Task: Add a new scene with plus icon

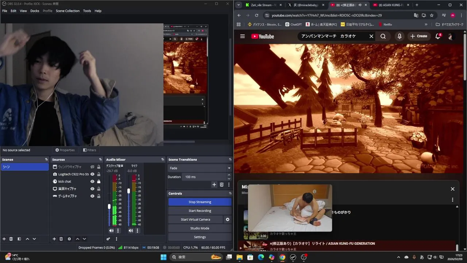Action: 4,239
